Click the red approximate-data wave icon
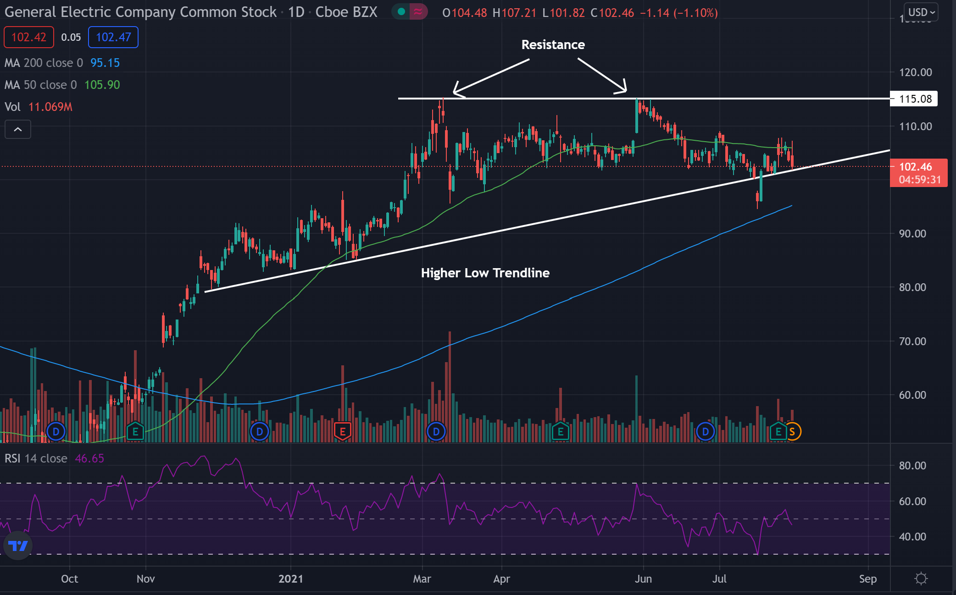 (418, 12)
